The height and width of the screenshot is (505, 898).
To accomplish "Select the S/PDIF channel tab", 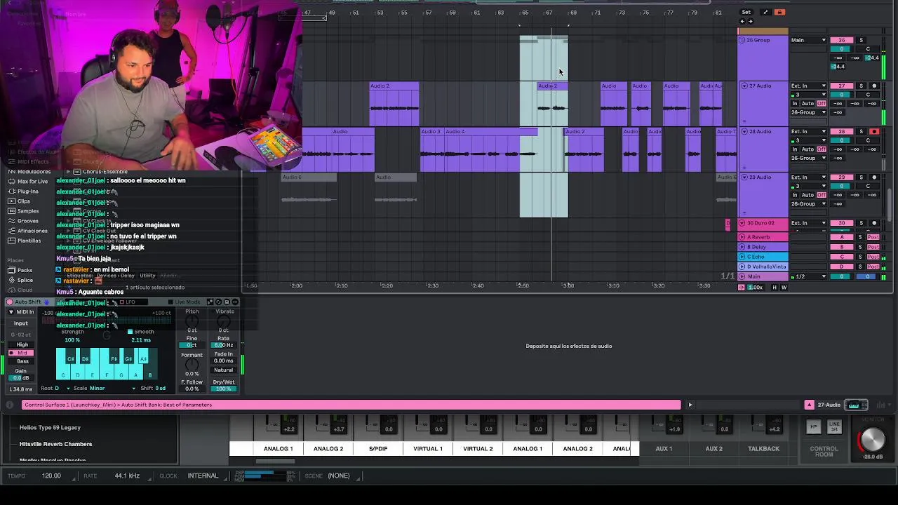I will (378, 448).
